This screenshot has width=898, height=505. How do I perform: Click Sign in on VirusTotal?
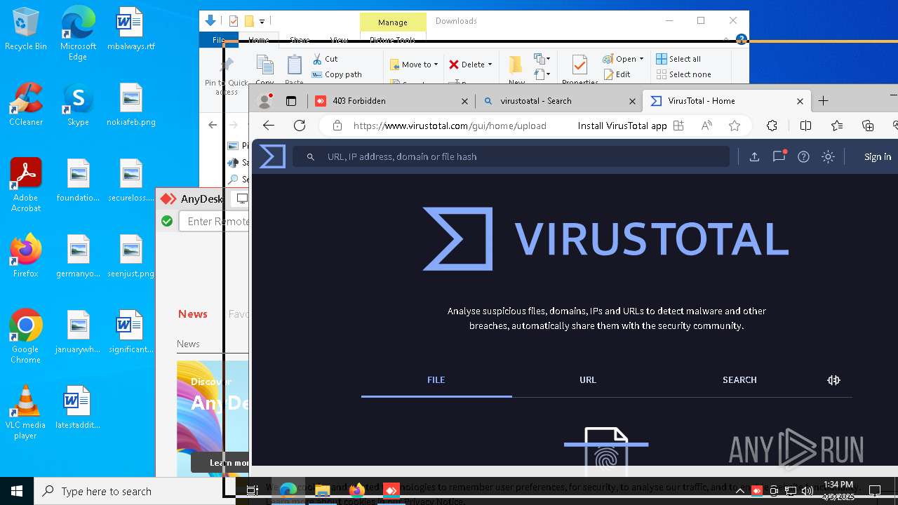click(x=878, y=157)
